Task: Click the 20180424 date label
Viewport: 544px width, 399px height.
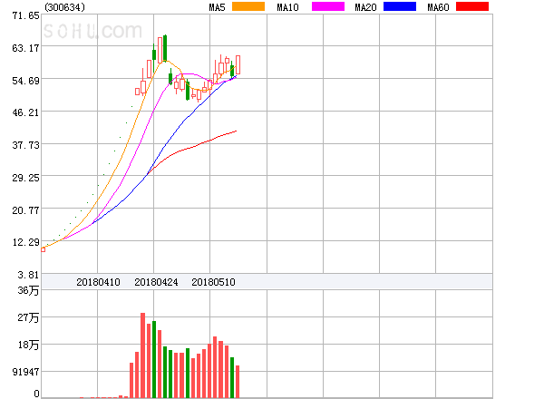Action: [x=156, y=282]
